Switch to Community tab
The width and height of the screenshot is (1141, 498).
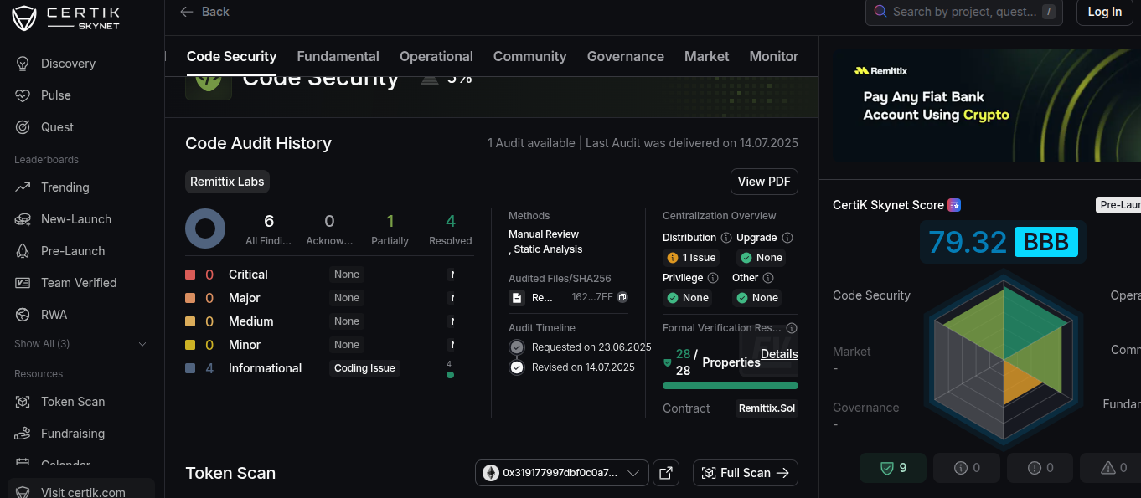[x=529, y=56]
